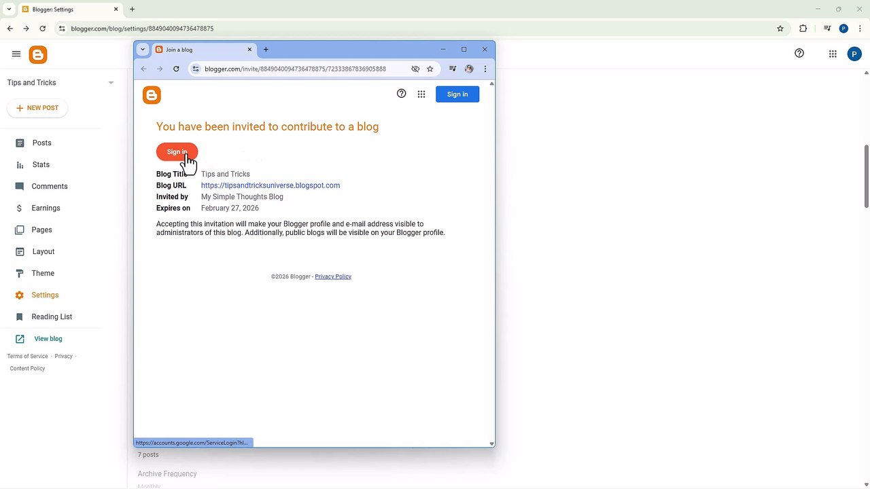Click the popup window address bar URL

click(x=295, y=69)
